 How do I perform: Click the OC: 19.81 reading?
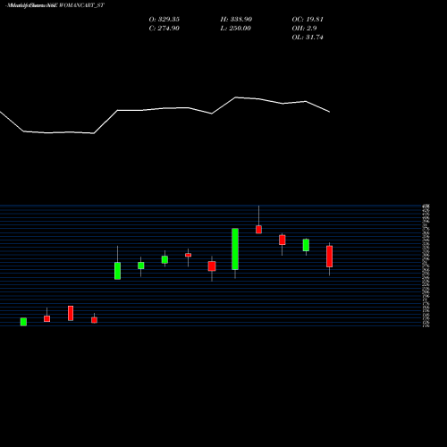308,19
